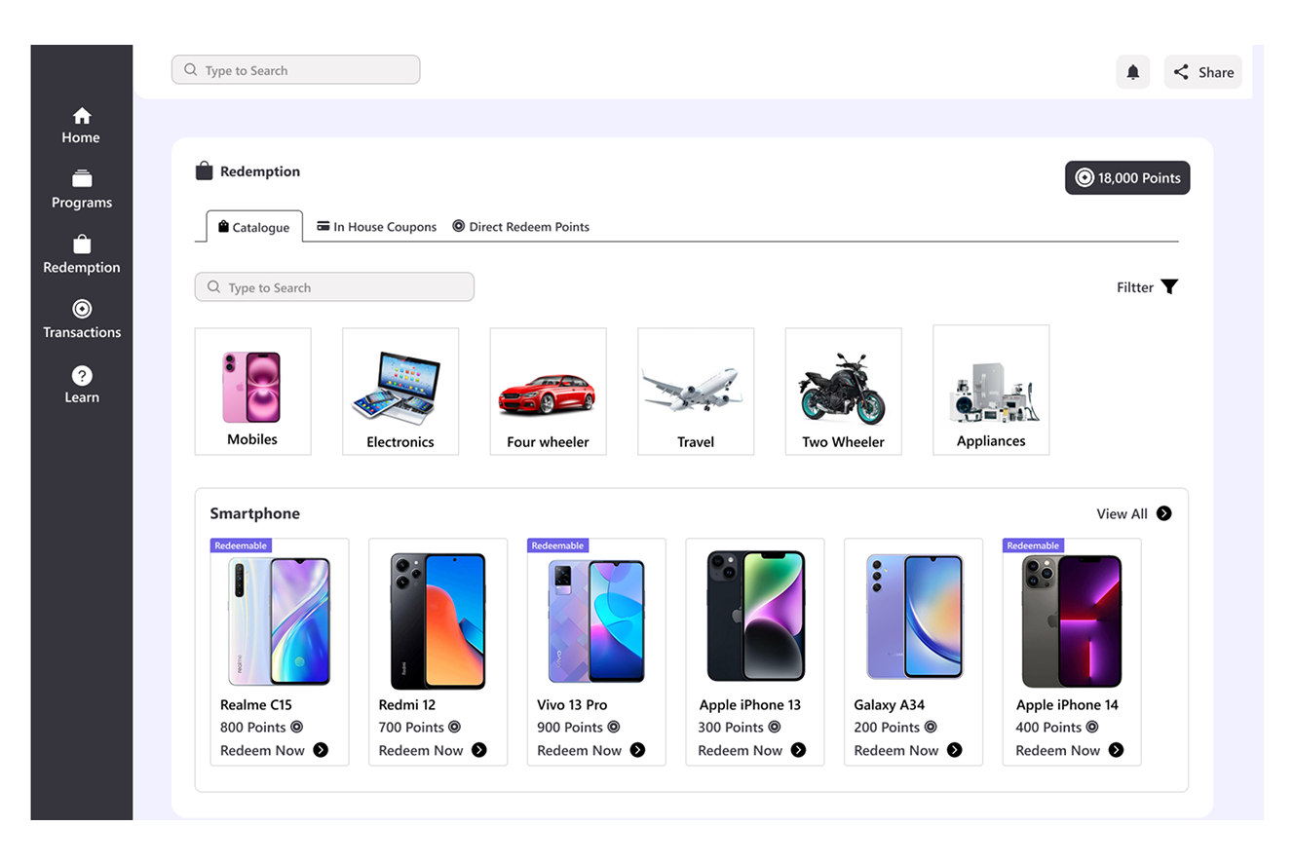Open the Apple iPhone 14 image

pos(1072,621)
